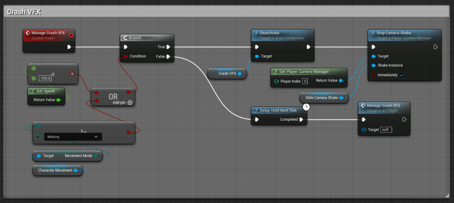Click the clock icon on Delay Until Next Tick
This screenshot has width=454, height=203.
click(x=306, y=107)
